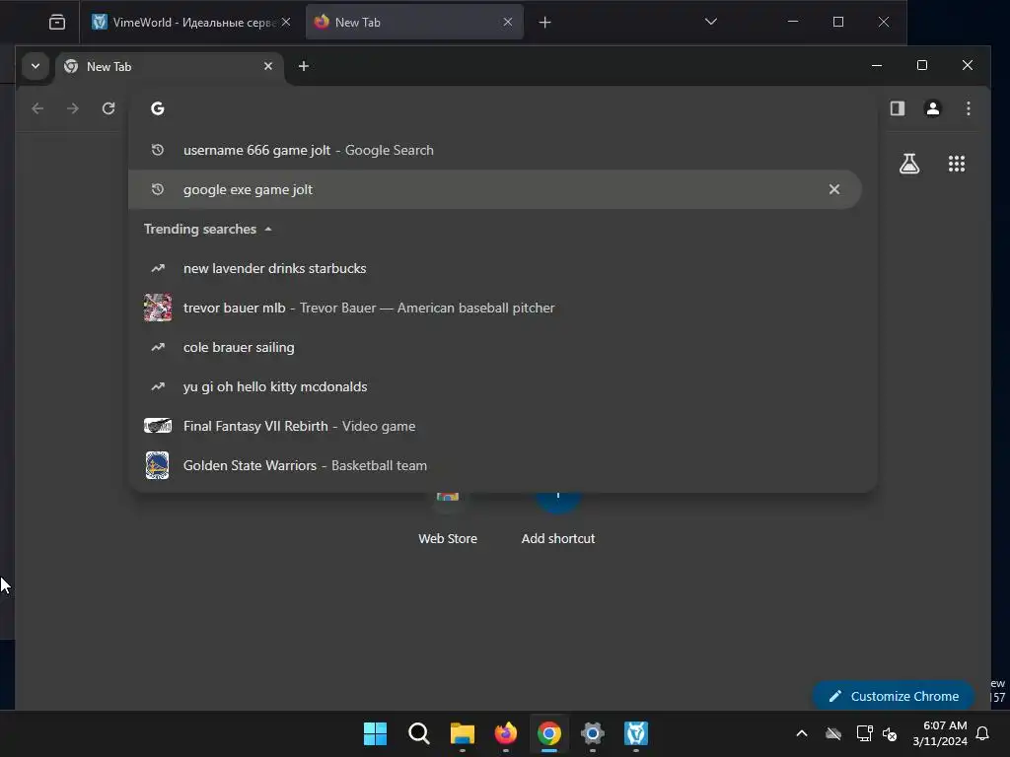Click muted volume tray icon
This screenshot has width=1010, height=757.
[x=891, y=733]
